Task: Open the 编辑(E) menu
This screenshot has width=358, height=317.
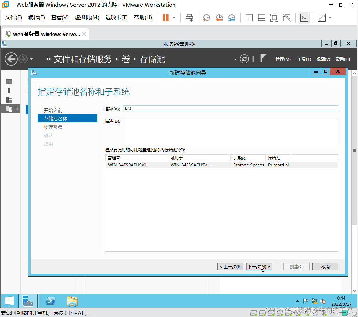Action: [36, 17]
